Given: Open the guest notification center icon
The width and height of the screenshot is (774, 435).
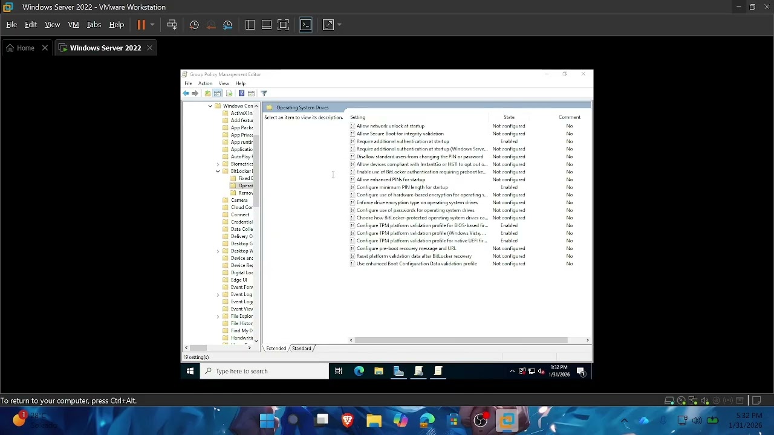Looking at the screenshot, I should [x=581, y=372].
